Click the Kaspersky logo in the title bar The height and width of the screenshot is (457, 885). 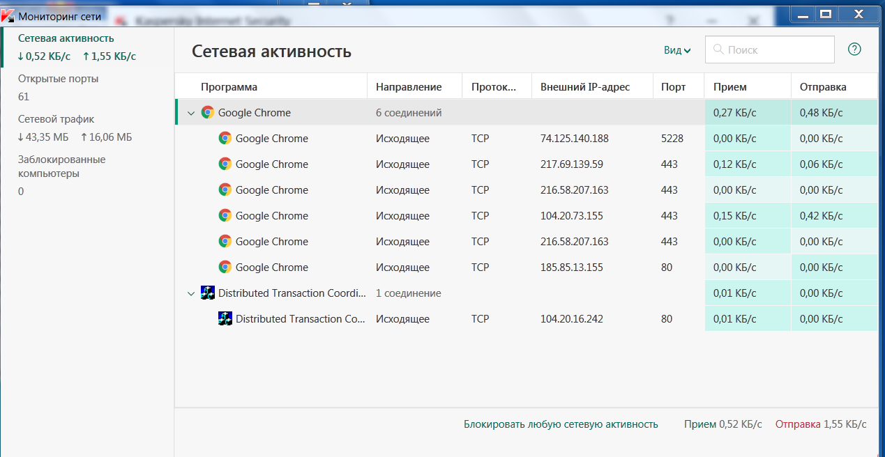click(8, 15)
